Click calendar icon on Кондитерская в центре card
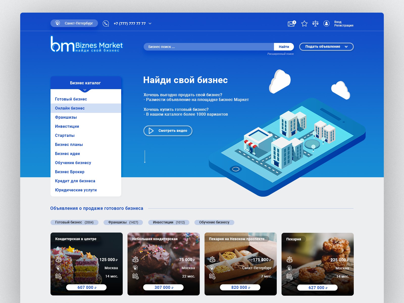Screen dimensions: 404x303 (x=59, y=276)
